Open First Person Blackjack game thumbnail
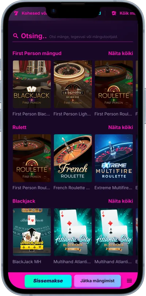This screenshot has width=146, height=296. tap(32, 84)
